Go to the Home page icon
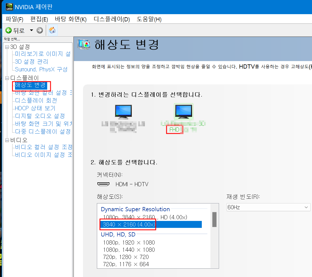The height and width of the screenshot is (277, 312). coord(52,30)
